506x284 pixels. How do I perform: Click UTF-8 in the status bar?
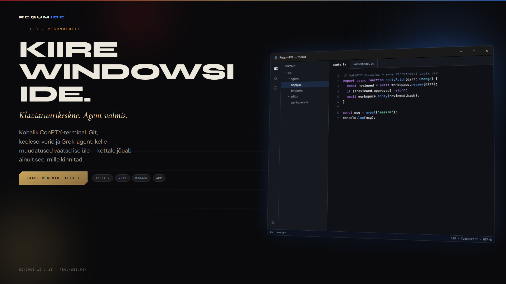click(487, 240)
